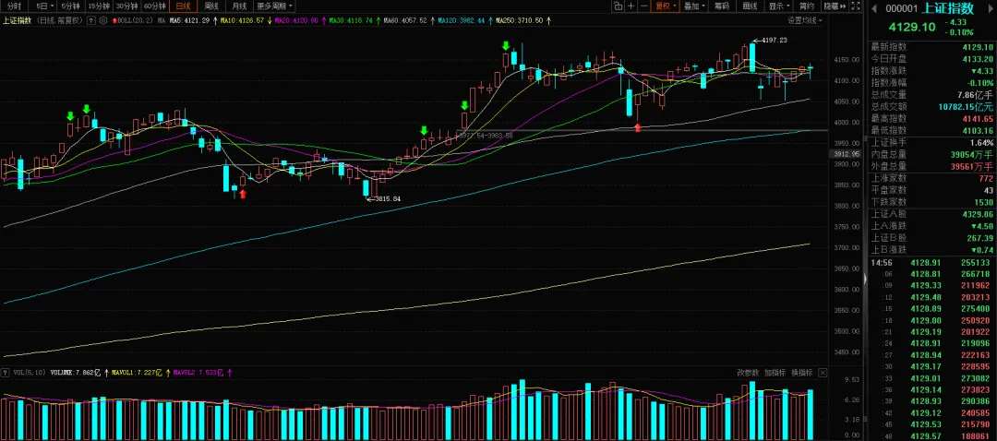Click 加指标 to add an indicator
The height and width of the screenshot is (441, 997).
(x=775, y=373)
